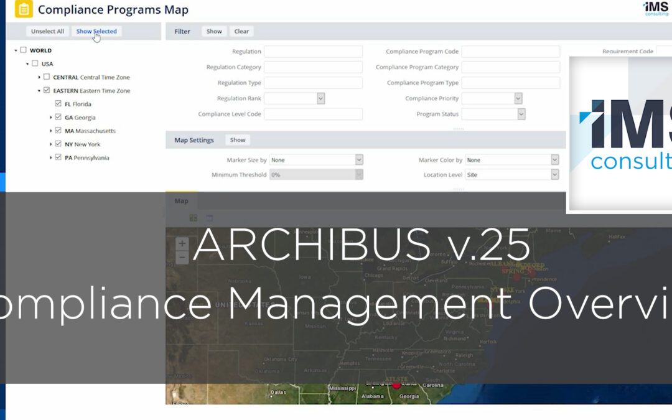Uncheck the FL Florida checkbox
The height and width of the screenshot is (420, 672).
pos(58,103)
